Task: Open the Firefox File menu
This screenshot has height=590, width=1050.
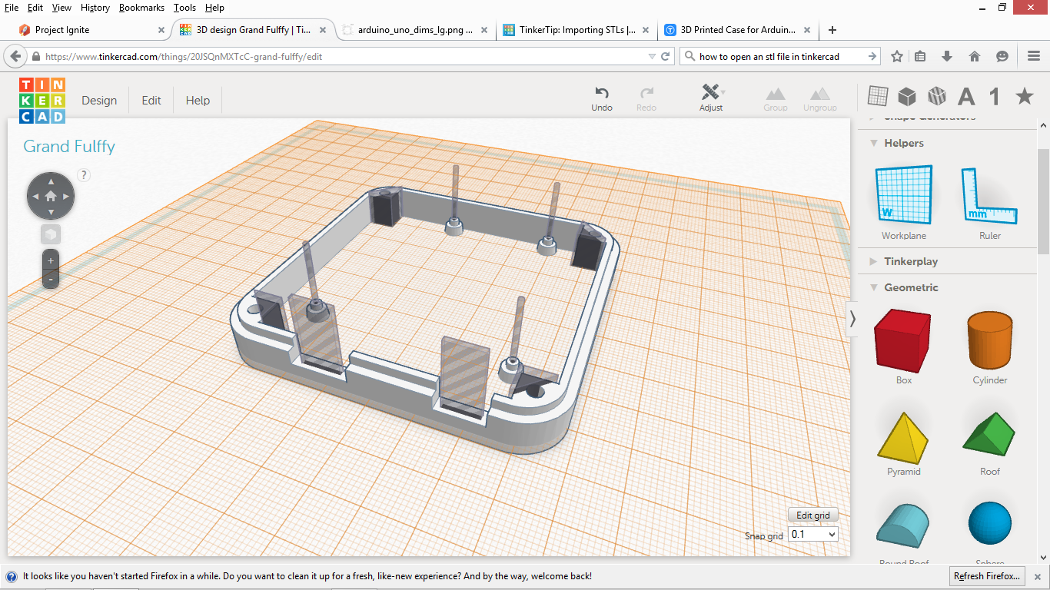Action: (12, 8)
